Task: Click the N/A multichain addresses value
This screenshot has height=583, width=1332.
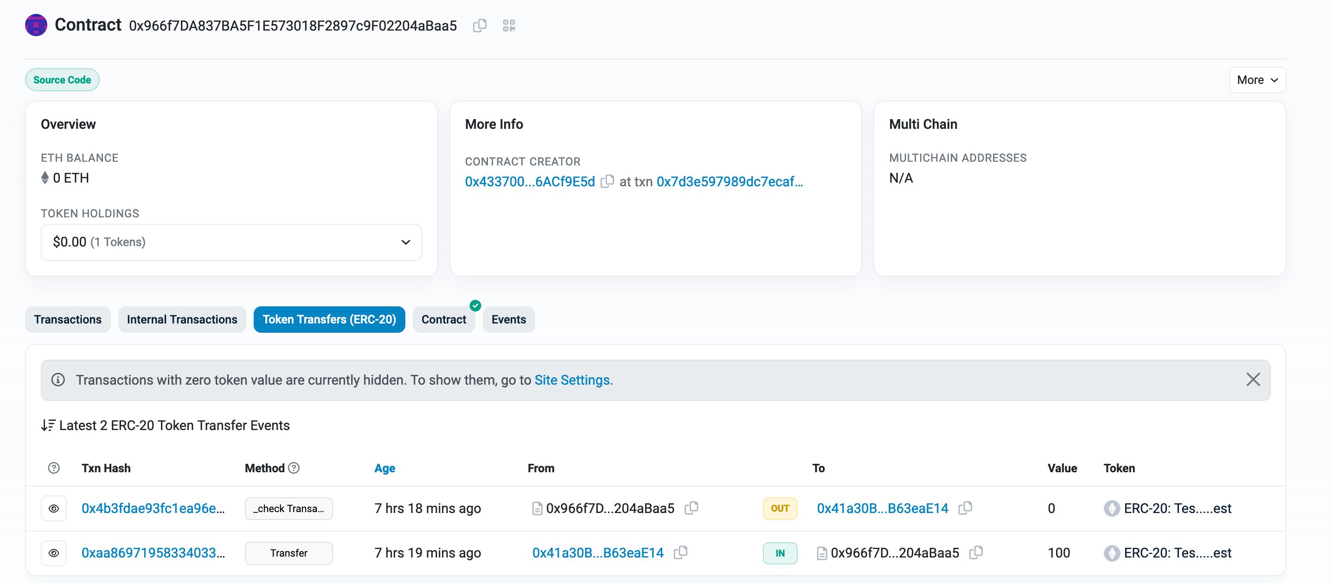Action: tap(901, 178)
